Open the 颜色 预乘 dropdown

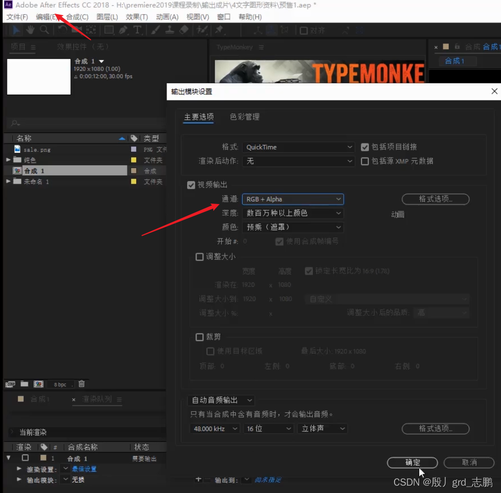pos(293,227)
